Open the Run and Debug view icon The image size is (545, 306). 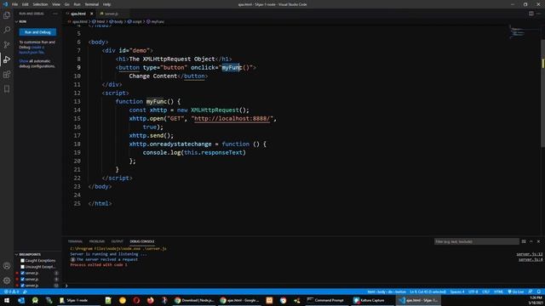(x=7, y=59)
